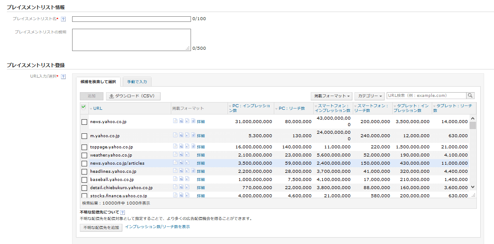Click third format icon in detail.chiebukuro.yahoo.co.jp row
The width and height of the screenshot is (494, 244).
tap(188, 187)
